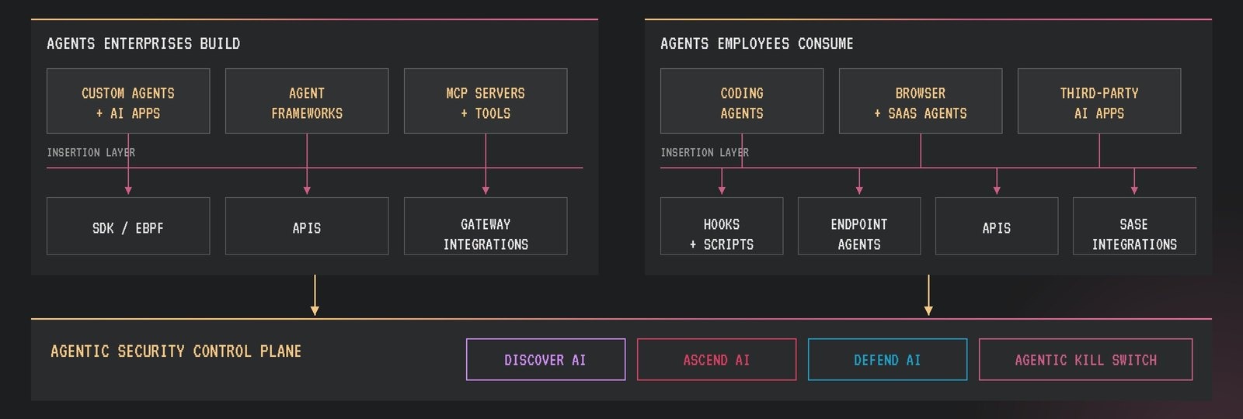The height and width of the screenshot is (419, 1243).
Task: Click the MCP Servers + Tools box
Action: pyautogui.click(x=486, y=101)
